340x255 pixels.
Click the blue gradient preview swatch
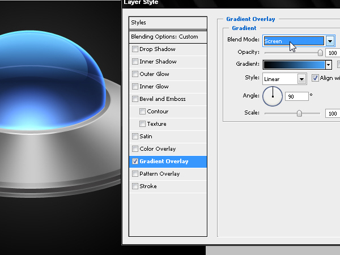click(x=294, y=65)
